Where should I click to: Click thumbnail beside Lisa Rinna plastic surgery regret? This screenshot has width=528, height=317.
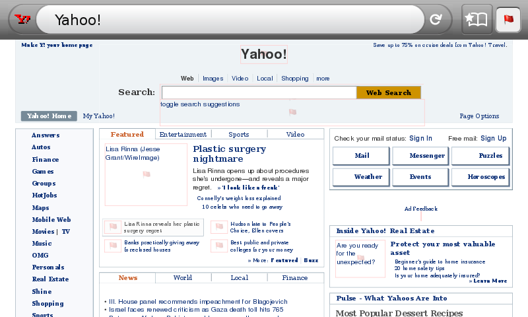click(113, 227)
